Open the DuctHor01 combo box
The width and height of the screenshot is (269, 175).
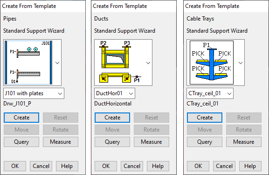(115, 93)
